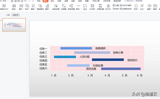Select the 人员分配 label on the slide

[84, 57]
